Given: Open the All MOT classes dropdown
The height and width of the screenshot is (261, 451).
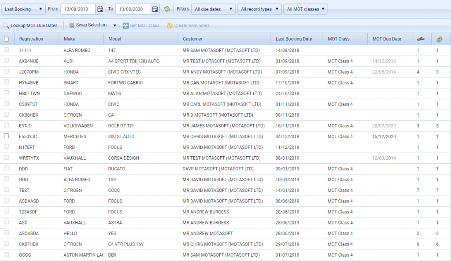Looking at the screenshot, I should (306, 9).
